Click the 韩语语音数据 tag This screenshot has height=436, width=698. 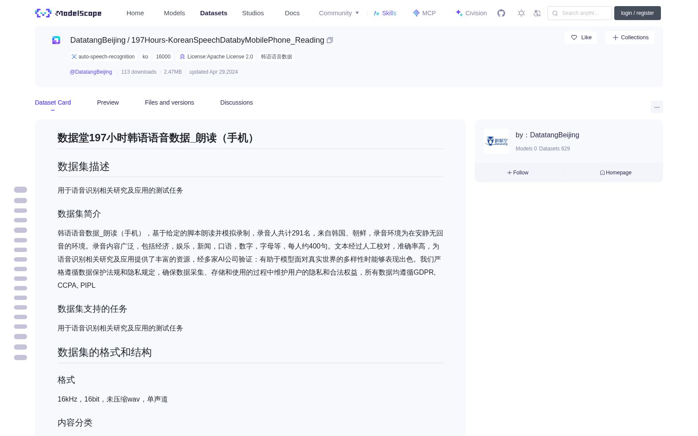[x=277, y=57]
